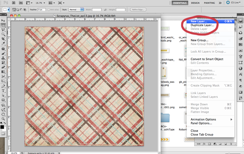
Task: Open the Animation Options submenu
Action: [x=210, y=119]
